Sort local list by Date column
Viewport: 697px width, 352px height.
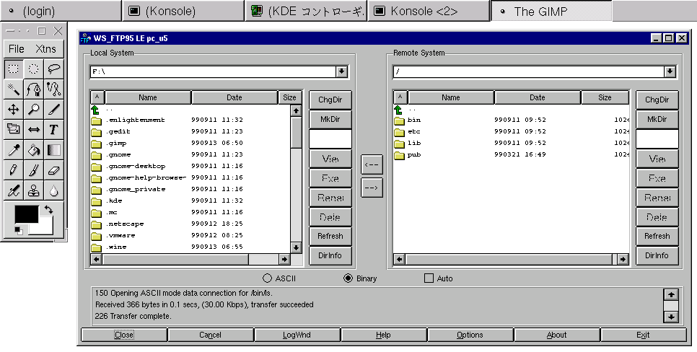point(234,97)
